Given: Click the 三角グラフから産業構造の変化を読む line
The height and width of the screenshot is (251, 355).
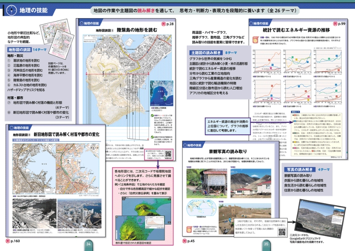Looking at the screenshot, I should coord(216,78).
